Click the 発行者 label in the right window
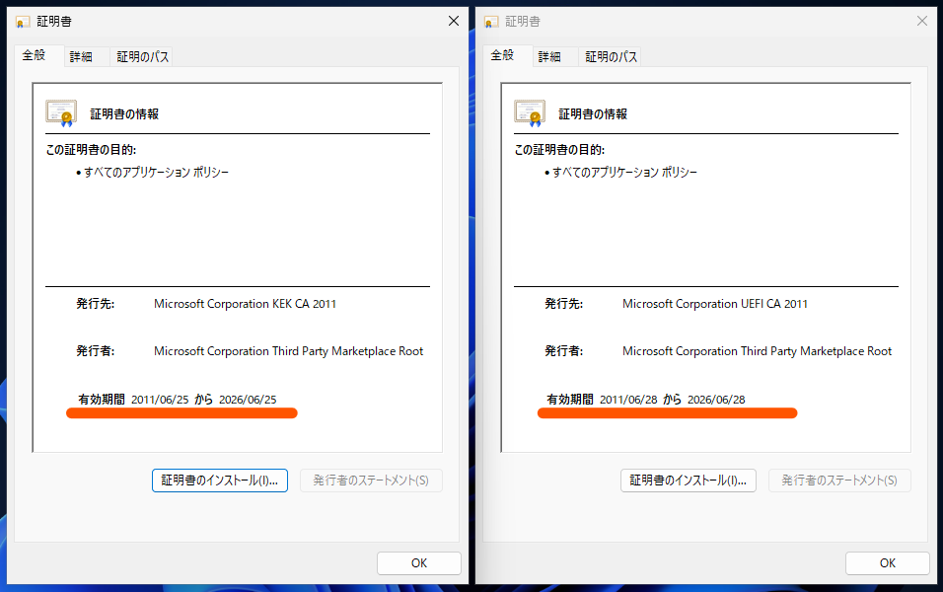Viewport: 943px width, 592px height. click(563, 351)
